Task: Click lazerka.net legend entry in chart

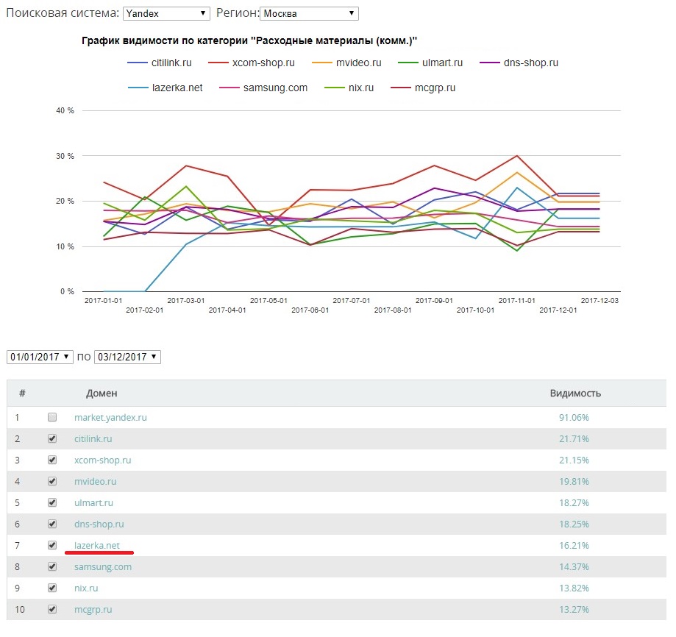Action: click(x=177, y=88)
